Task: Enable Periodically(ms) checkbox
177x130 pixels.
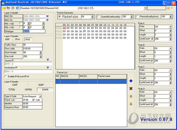Action: click(x=137, y=16)
